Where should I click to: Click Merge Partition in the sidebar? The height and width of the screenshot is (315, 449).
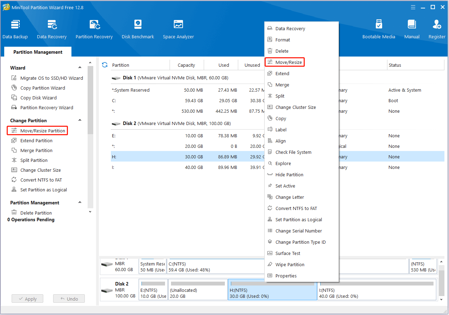(x=32, y=151)
